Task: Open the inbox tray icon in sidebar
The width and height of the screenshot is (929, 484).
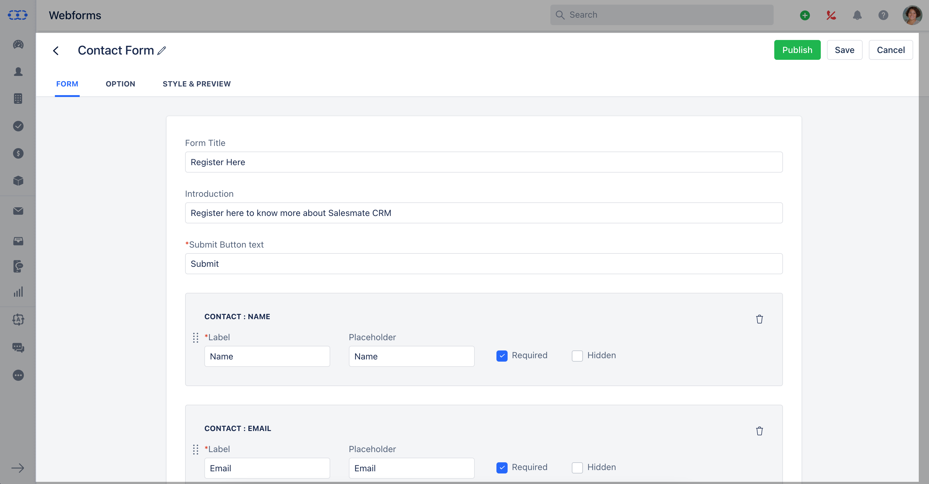Action: [18, 241]
